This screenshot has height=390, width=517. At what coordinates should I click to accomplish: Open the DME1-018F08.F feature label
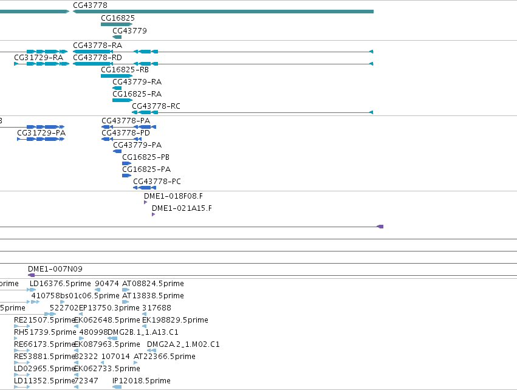click(x=173, y=196)
